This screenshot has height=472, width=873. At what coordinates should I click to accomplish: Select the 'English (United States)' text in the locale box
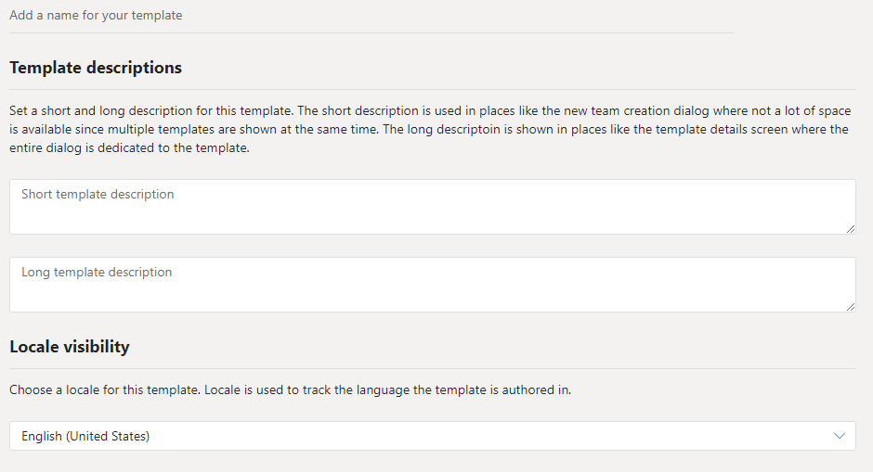pyautogui.click(x=85, y=436)
